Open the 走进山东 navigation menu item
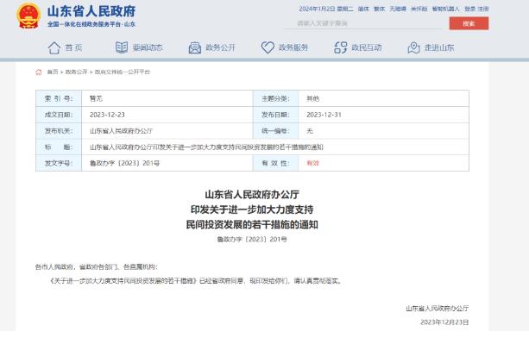Screen dimensions: 529x344 point(439,47)
